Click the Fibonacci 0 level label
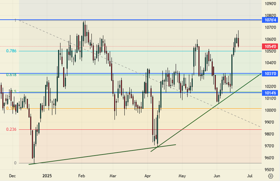 coord(15,163)
